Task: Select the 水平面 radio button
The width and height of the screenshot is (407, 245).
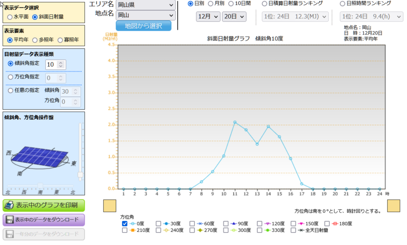Action: tap(10, 17)
